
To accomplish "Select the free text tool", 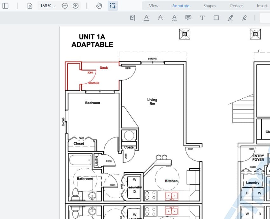I will pos(202,18).
